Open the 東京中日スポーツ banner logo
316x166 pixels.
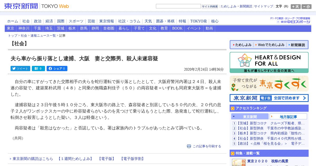click(x=293, y=22)
